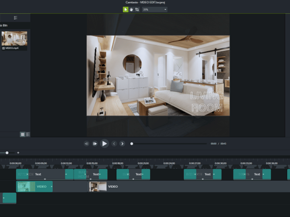Click the 0:00:33;00 mark on the timeline ruler
This screenshot has height=217, width=290.
(x=246, y=163)
